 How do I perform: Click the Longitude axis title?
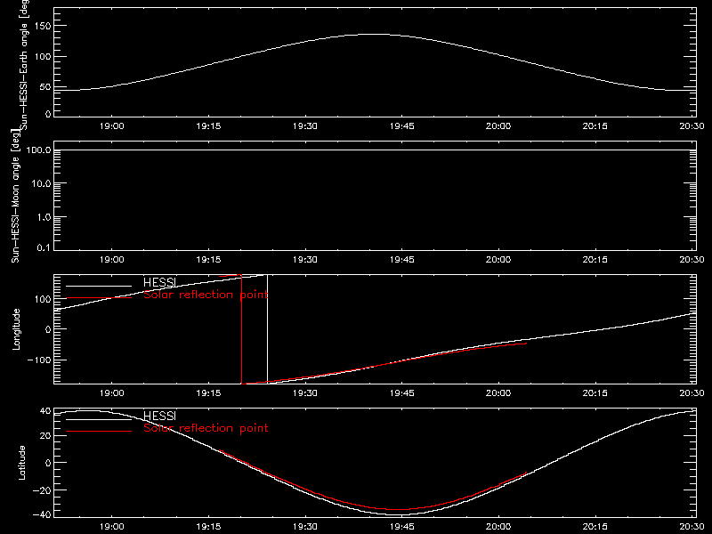tap(16, 329)
